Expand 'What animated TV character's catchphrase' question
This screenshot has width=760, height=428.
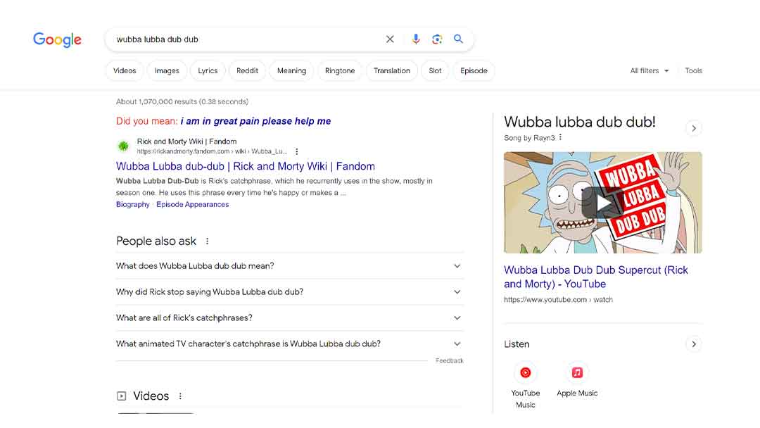289,344
